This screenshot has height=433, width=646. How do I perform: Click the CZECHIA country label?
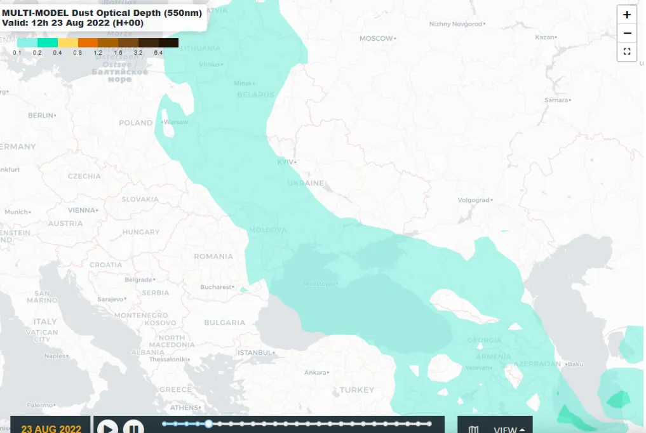tap(84, 176)
